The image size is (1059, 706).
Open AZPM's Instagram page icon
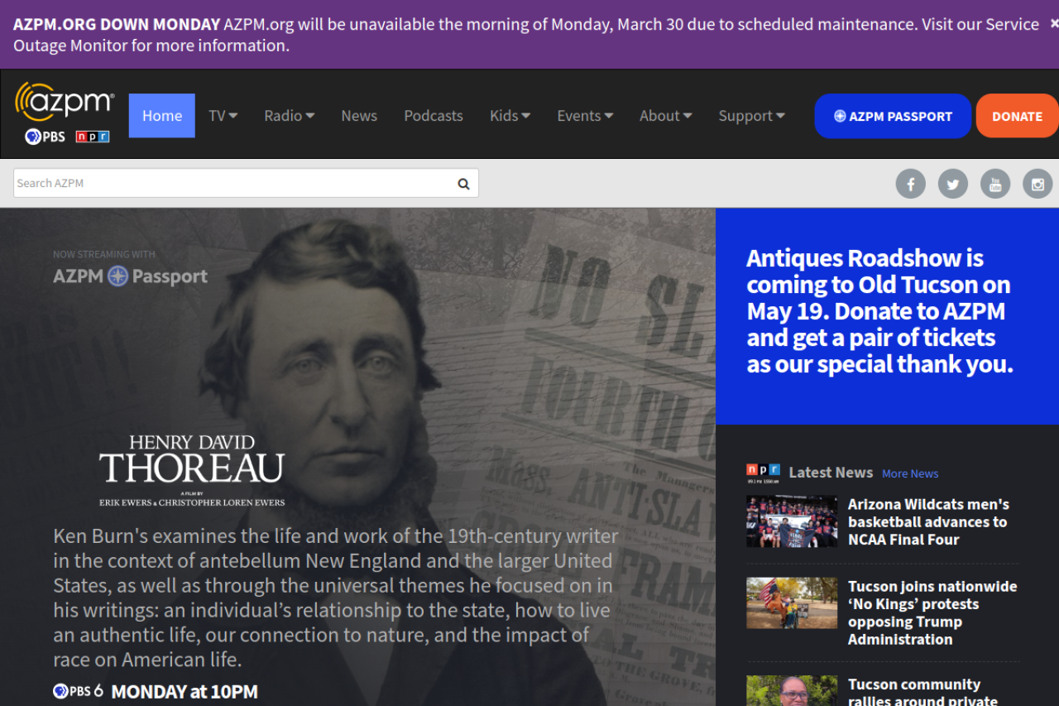(x=1037, y=184)
